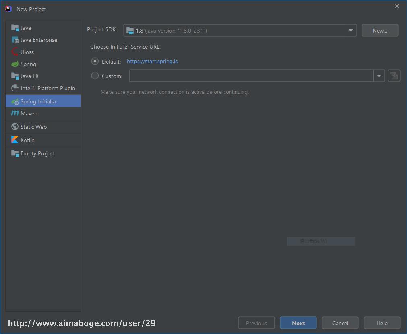The image size is (407, 334).
Task: Click the disabled Previous button
Action: 256,323
